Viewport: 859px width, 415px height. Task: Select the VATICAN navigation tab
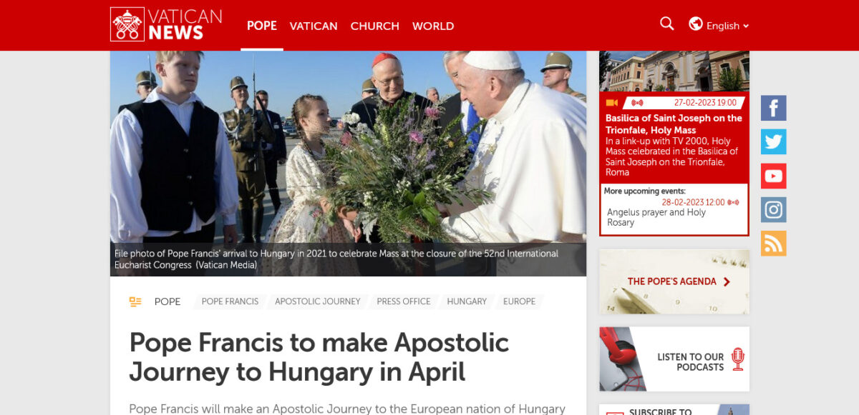[314, 26]
